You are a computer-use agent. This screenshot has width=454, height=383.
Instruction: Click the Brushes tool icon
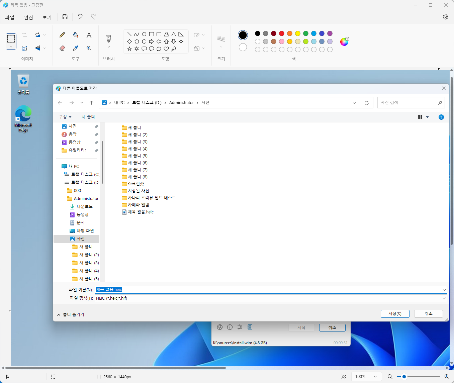(x=109, y=38)
